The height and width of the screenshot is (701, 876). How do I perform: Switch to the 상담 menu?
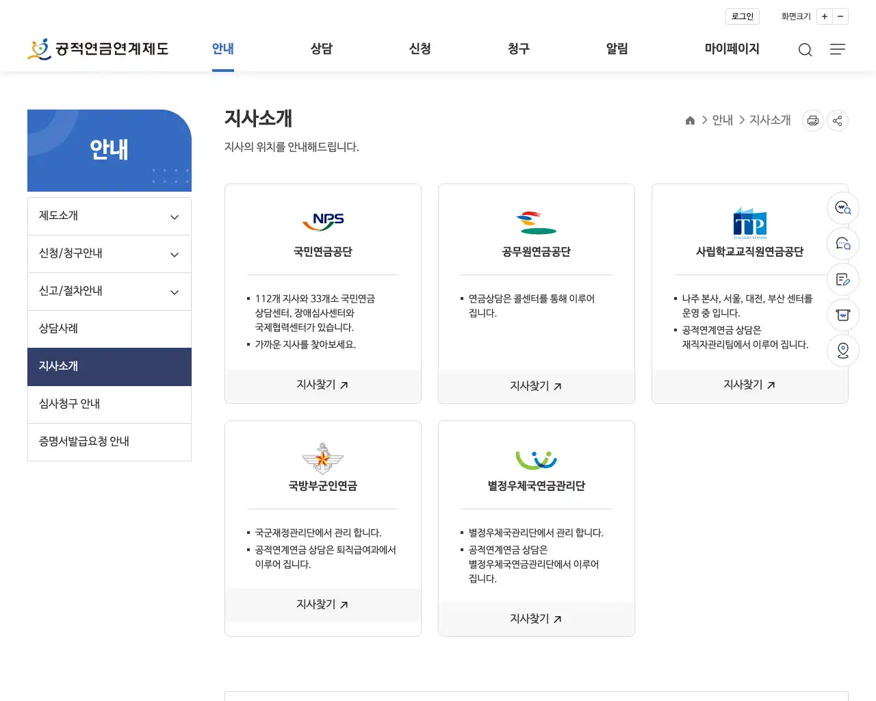pyautogui.click(x=321, y=49)
